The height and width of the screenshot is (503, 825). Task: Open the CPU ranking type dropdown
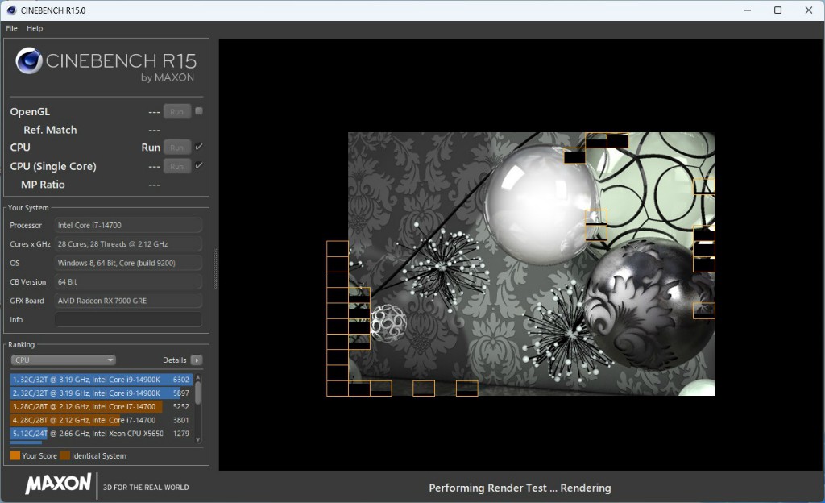[x=63, y=360]
